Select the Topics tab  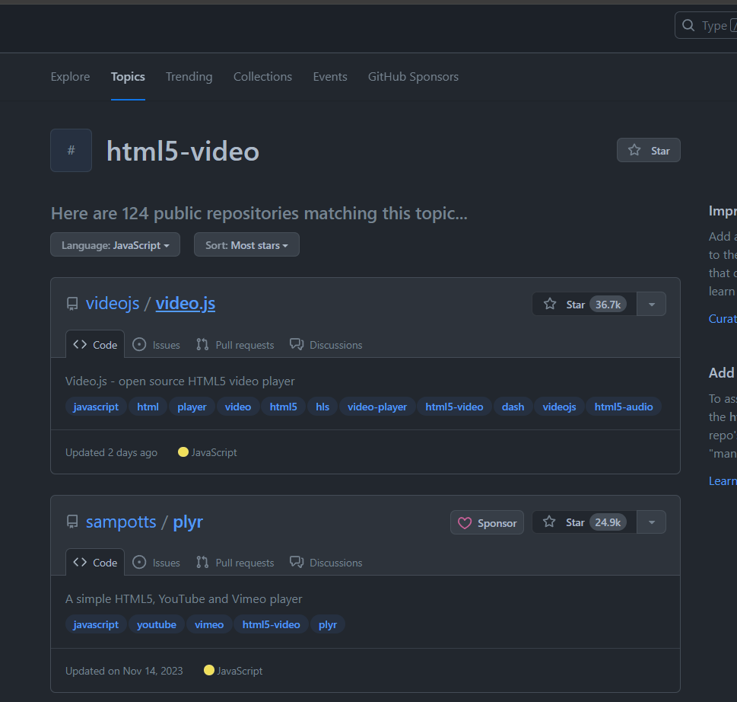(128, 77)
